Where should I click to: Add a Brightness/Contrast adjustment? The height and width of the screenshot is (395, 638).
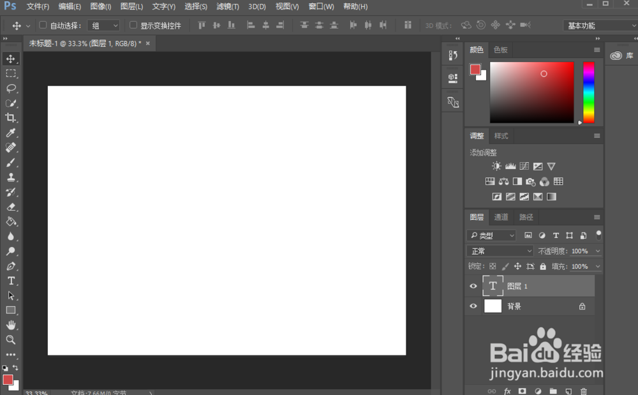(x=496, y=166)
